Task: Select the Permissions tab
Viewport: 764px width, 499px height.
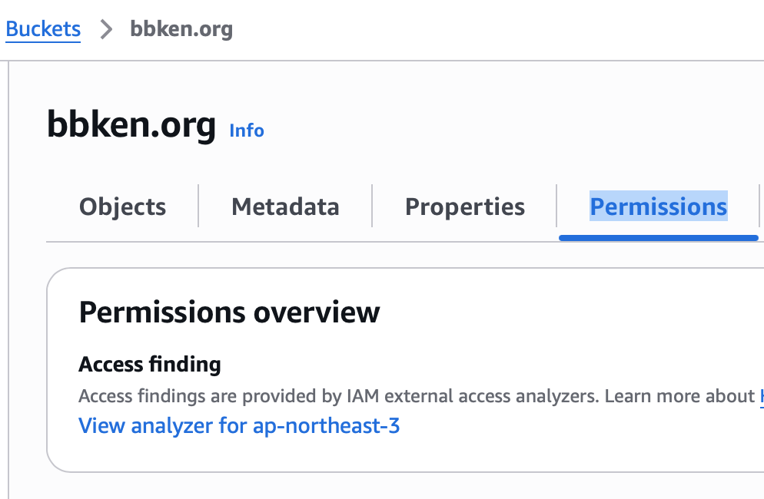Action: coord(658,207)
